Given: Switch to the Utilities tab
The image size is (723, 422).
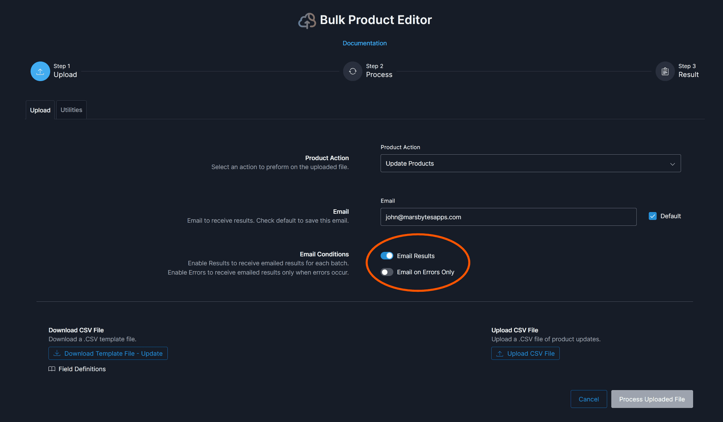Looking at the screenshot, I should [x=71, y=110].
